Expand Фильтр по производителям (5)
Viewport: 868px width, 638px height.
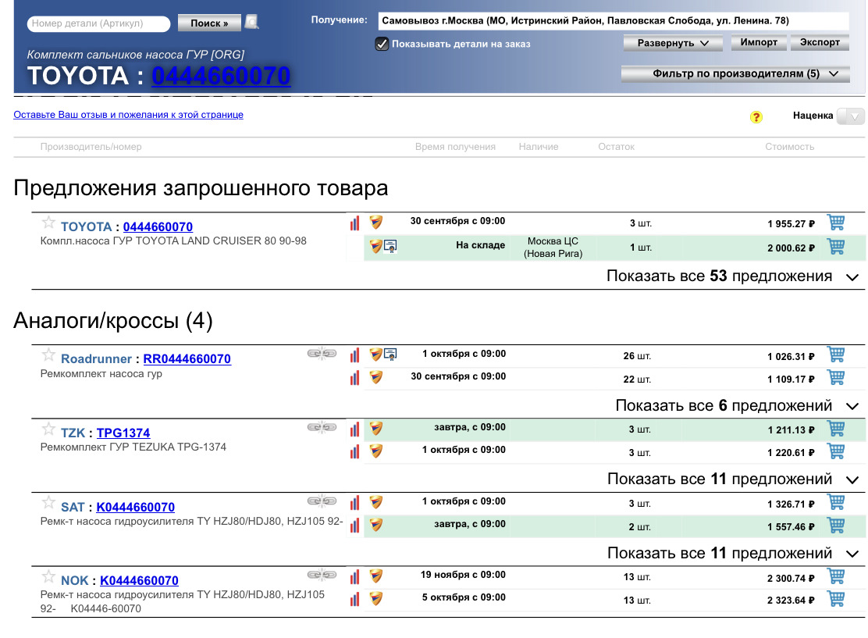[x=735, y=73]
